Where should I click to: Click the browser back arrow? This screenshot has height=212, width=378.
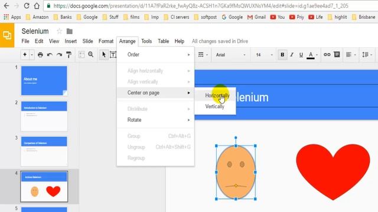(x=6, y=6)
